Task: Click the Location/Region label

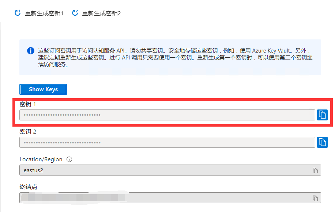Action: pyautogui.click(x=41, y=159)
